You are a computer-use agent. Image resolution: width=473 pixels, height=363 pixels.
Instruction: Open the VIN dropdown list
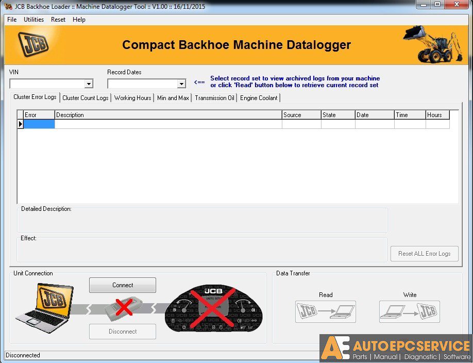[89, 83]
